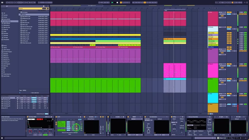Select MPC 16 Swing-57 groove row

pos(25,100)
